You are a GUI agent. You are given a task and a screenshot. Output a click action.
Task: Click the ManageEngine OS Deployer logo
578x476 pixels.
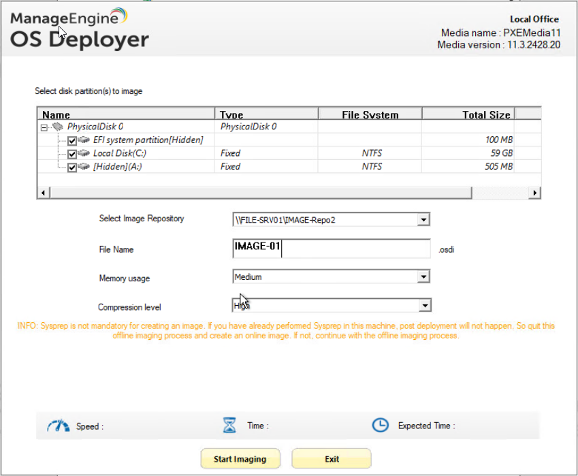pos(78,29)
